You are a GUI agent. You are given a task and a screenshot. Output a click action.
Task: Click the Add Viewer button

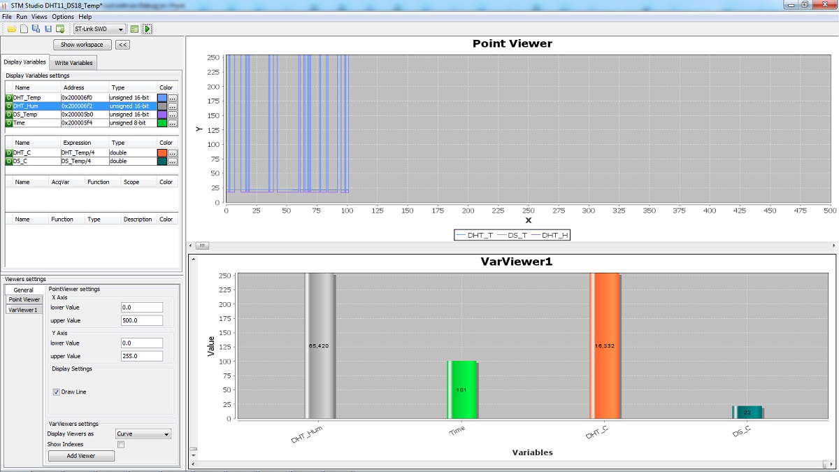pyautogui.click(x=81, y=456)
